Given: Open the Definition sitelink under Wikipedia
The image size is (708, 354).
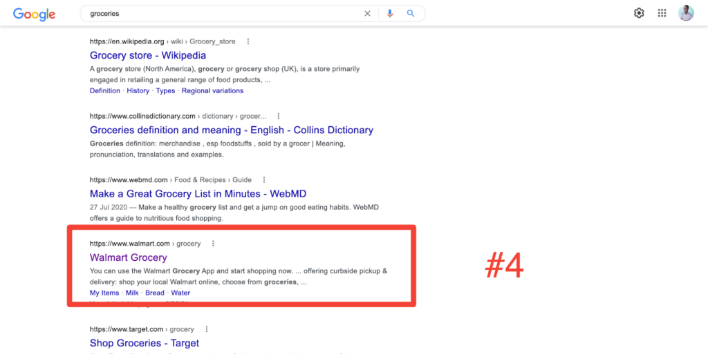Looking at the screenshot, I should coord(105,90).
